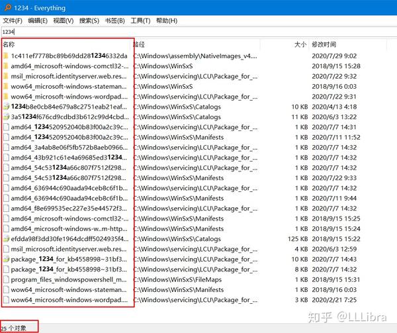Click the 4 KB size value
The width and height of the screenshot is (397, 333).
[x=301, y=249]
